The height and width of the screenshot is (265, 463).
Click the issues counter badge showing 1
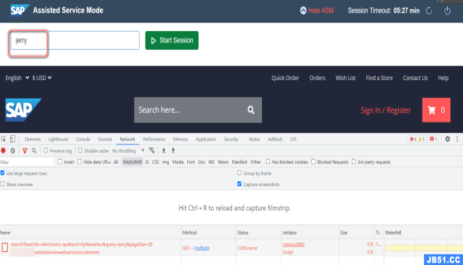click(433, 139)
